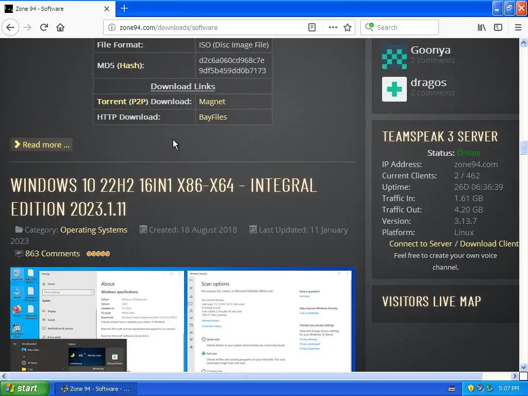
Task: Click the security shield tray icon
Action: tap(471, 388)
